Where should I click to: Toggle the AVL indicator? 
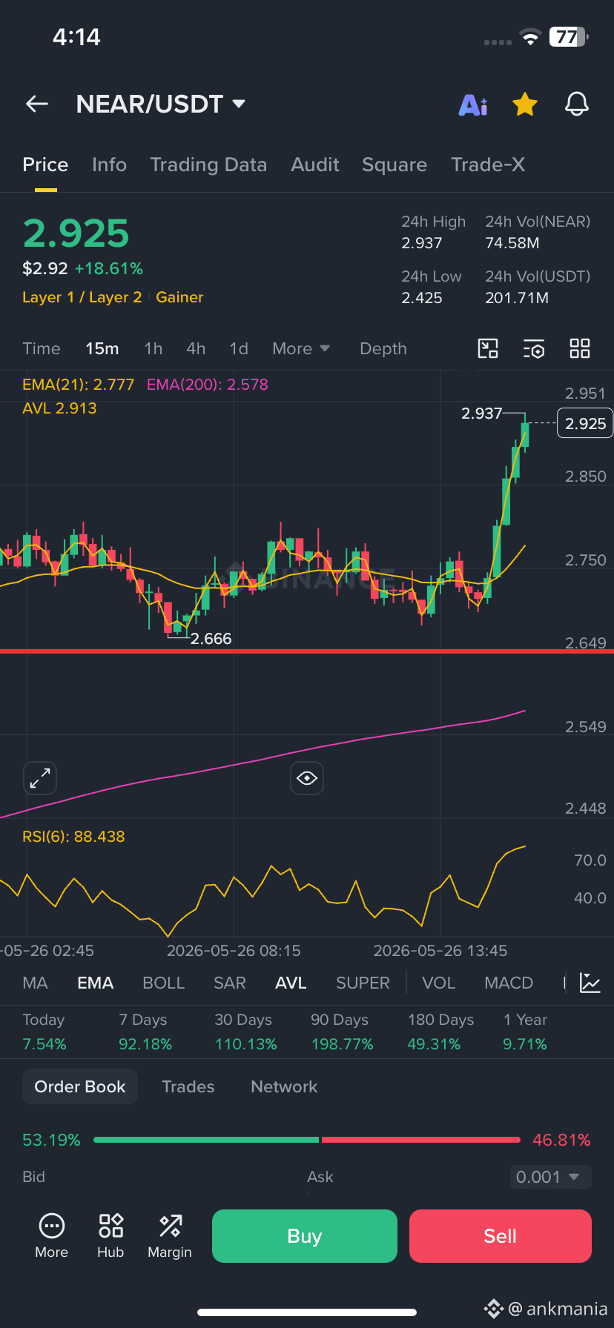[291, 983]
